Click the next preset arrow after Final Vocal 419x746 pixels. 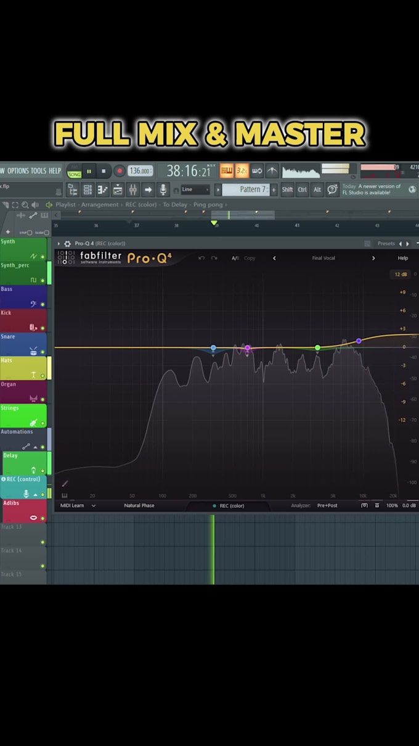[373, 258]
